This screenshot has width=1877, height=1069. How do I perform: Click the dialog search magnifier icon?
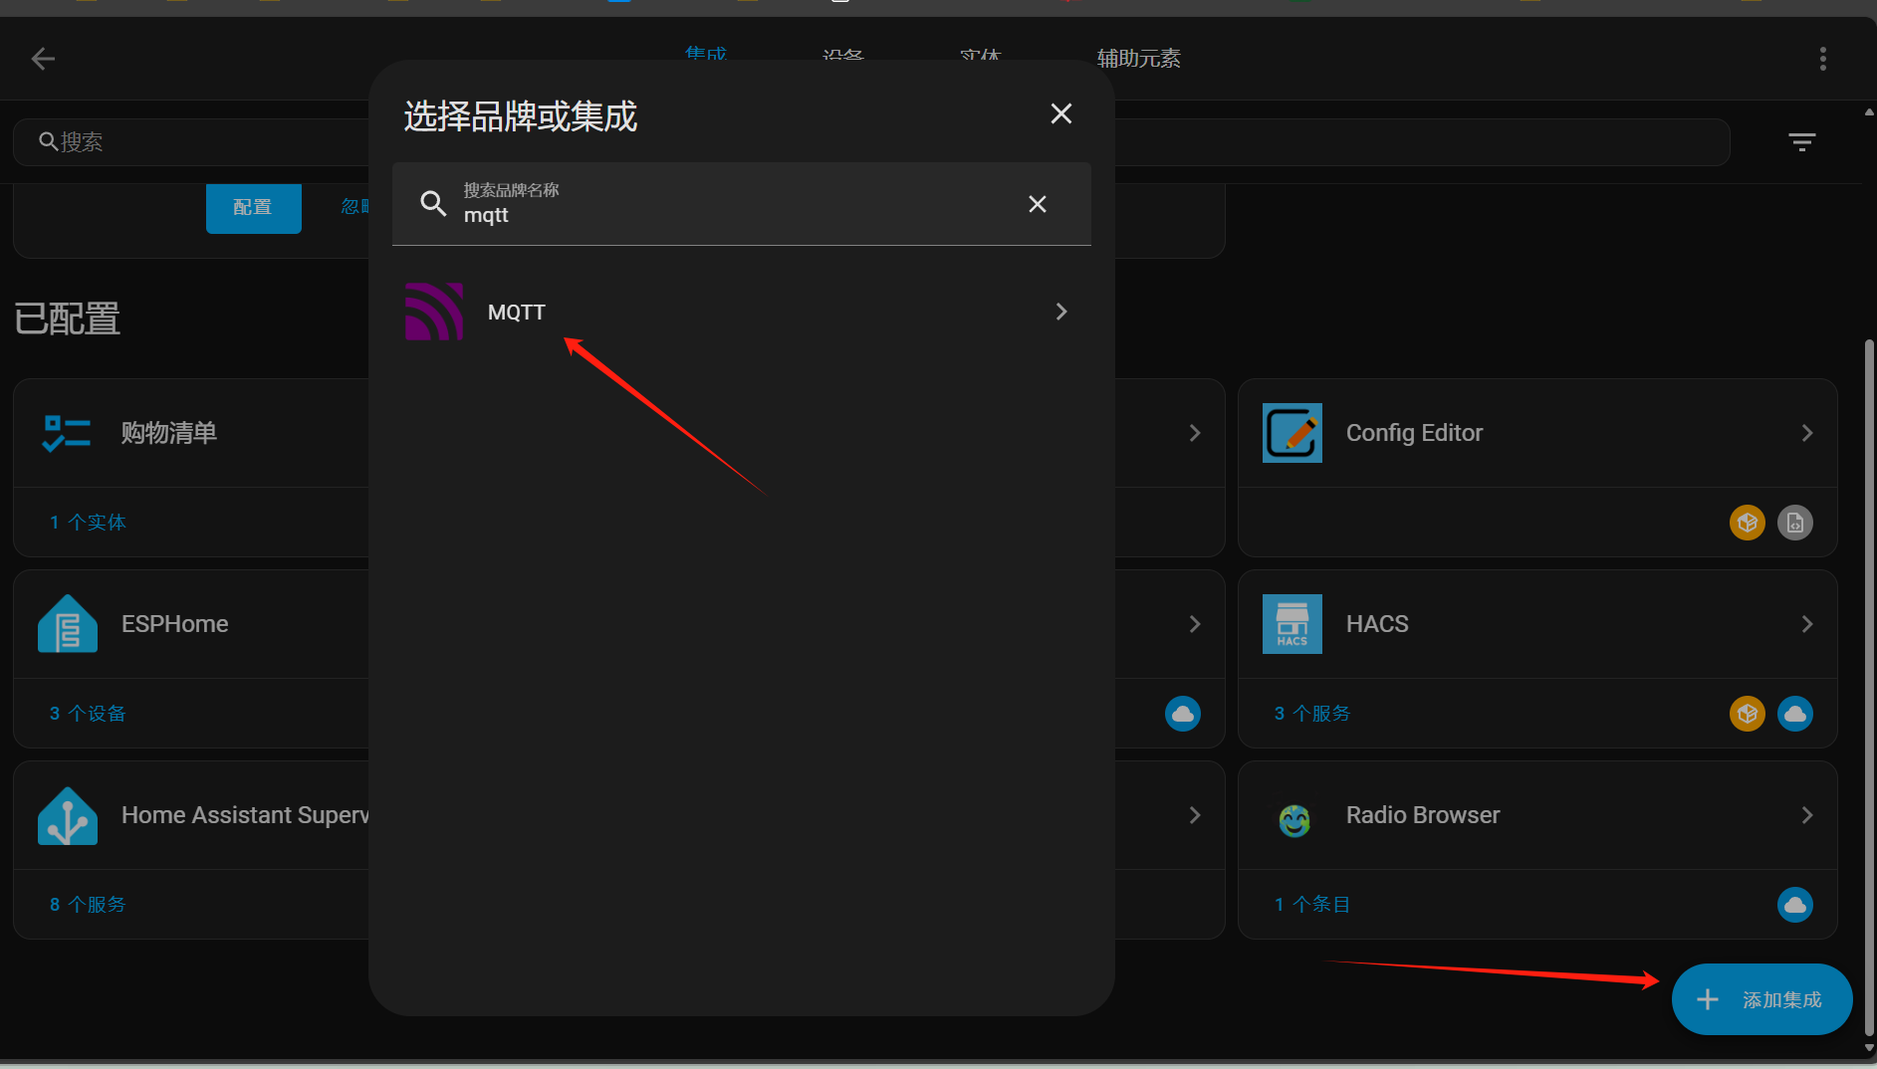click(x=433, y=204)
